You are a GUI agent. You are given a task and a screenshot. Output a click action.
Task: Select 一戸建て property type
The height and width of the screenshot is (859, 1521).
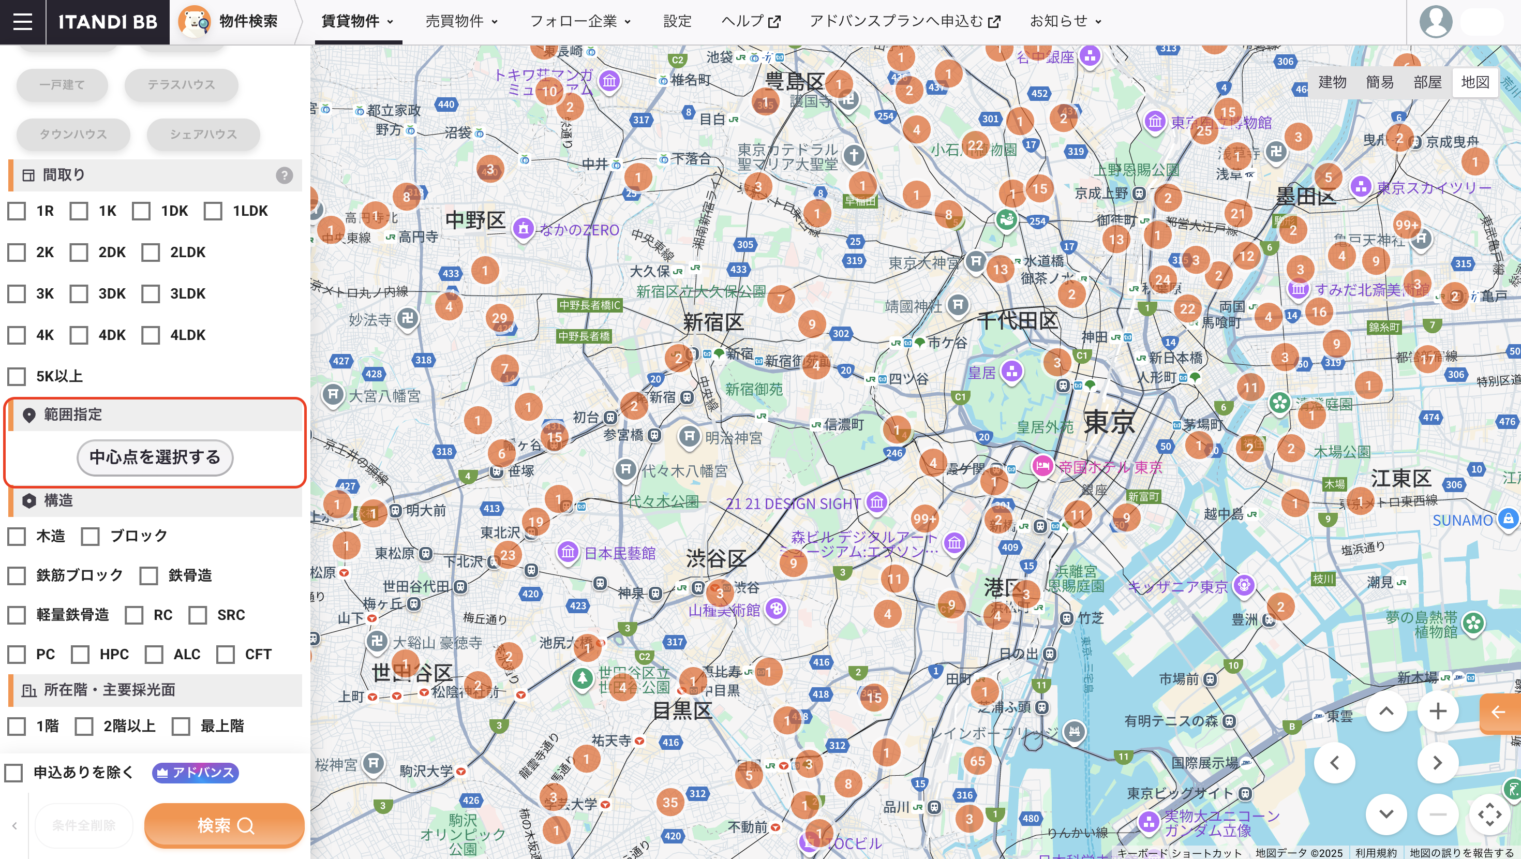tap(62, 85)
